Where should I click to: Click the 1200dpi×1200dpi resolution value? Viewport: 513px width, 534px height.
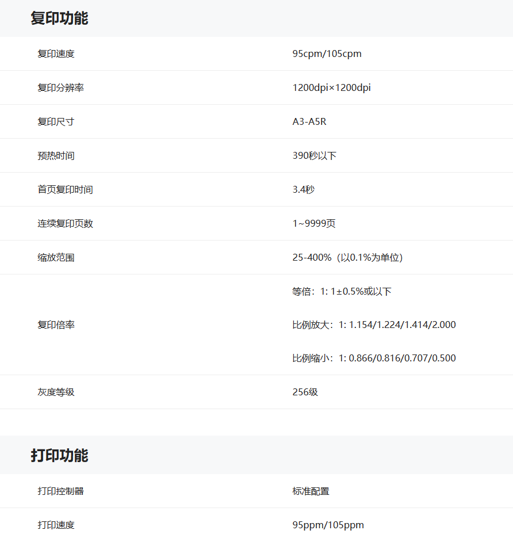pos(331,88)
